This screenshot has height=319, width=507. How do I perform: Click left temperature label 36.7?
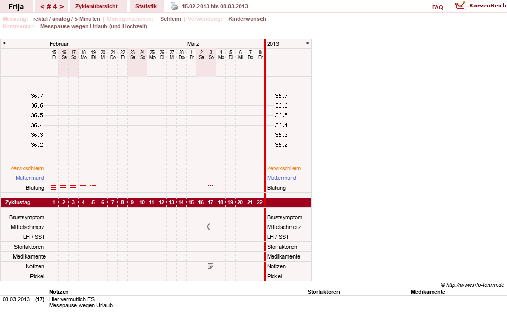pyautogui.click(x=37, y=96)
